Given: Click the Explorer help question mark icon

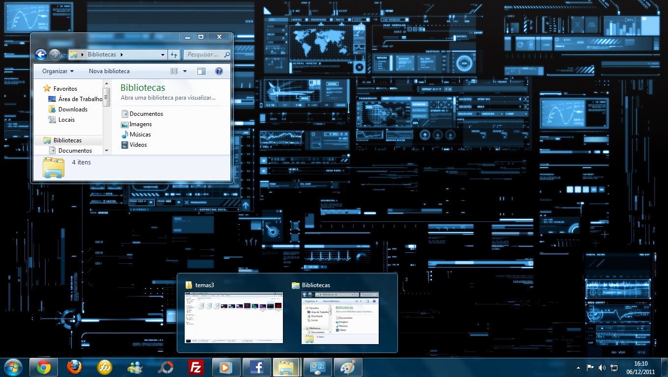Looking at the screenshot, I should (219, 71).
